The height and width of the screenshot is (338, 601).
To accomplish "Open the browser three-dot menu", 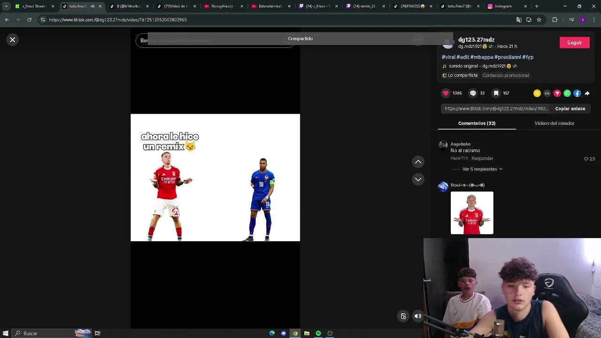I will (594, 20).
